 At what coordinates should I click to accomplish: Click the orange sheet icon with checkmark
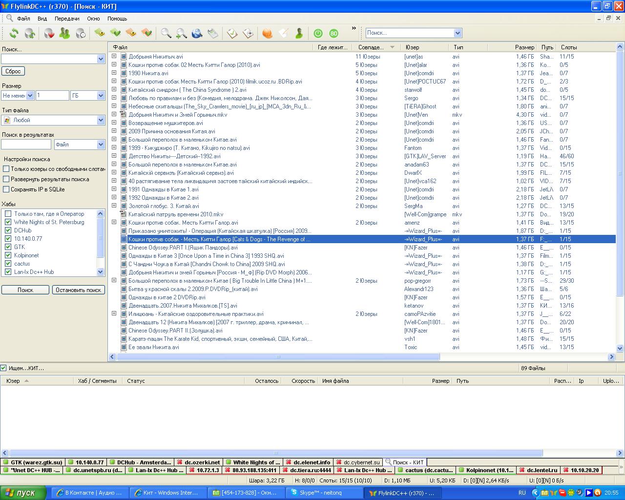point(146,33)
